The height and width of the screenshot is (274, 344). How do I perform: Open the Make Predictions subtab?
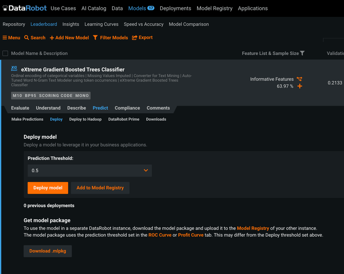(28, 119)
